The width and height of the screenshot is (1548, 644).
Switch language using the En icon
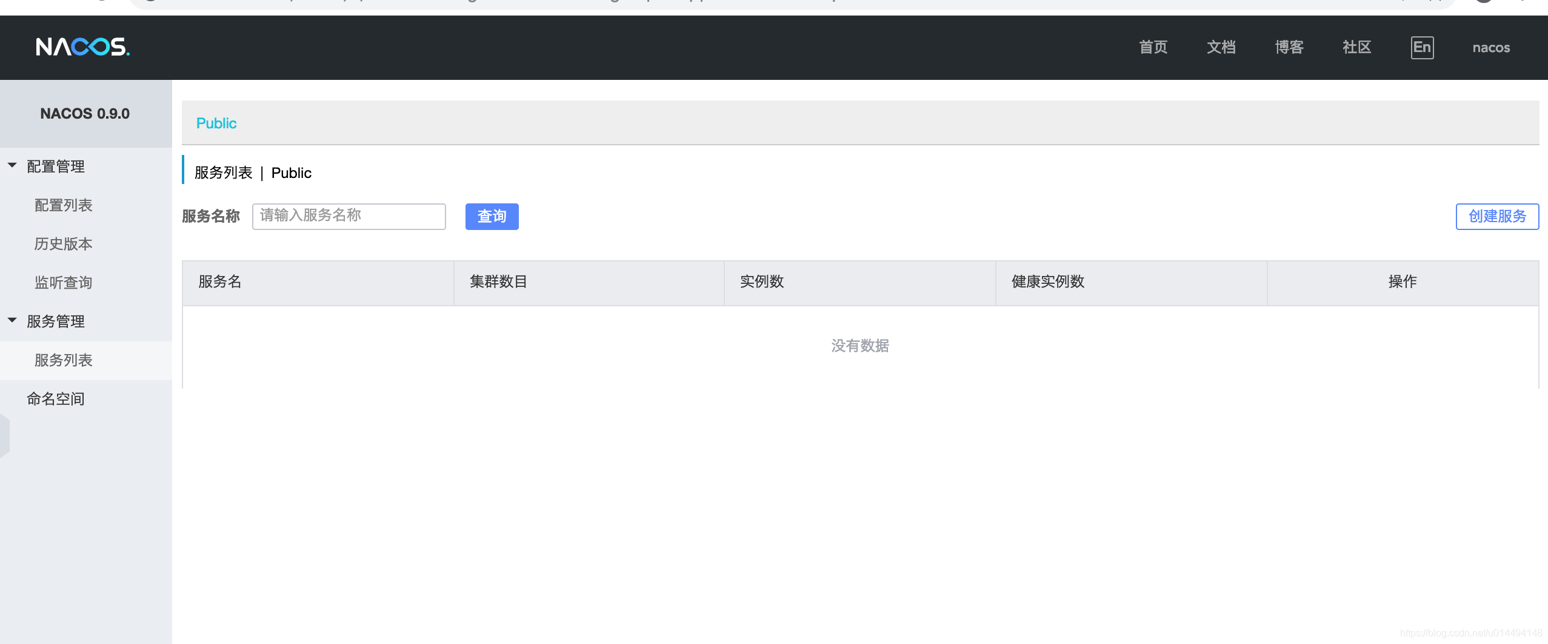pyautogui.click(x=1421, y=47)
